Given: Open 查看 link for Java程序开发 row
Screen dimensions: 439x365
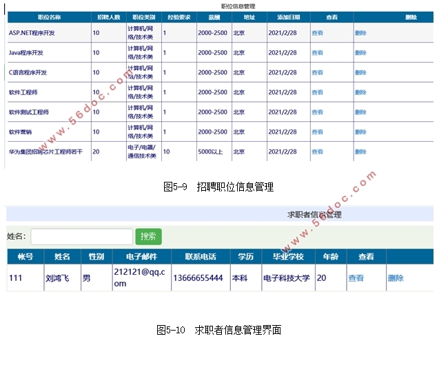Looking at the screenshot, I should (318, 53).
